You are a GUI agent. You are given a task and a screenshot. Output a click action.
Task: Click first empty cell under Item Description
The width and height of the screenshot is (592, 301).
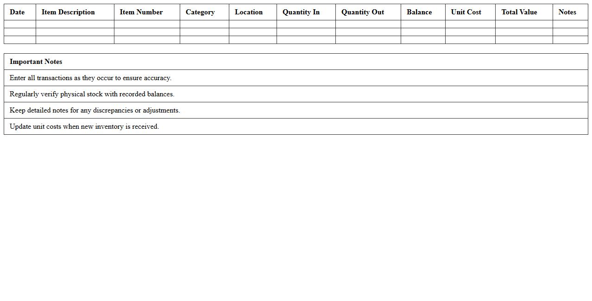point(75,24)
